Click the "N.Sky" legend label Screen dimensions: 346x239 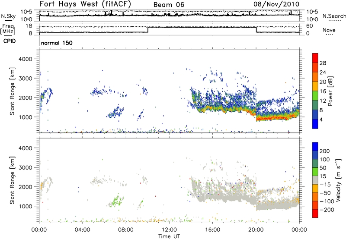(8, 16)
